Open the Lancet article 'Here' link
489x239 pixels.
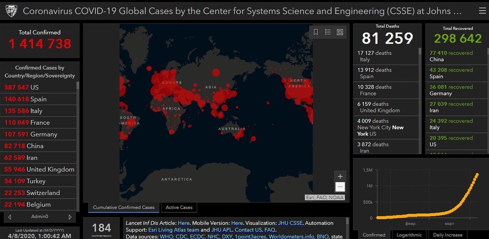pos(184,223)
